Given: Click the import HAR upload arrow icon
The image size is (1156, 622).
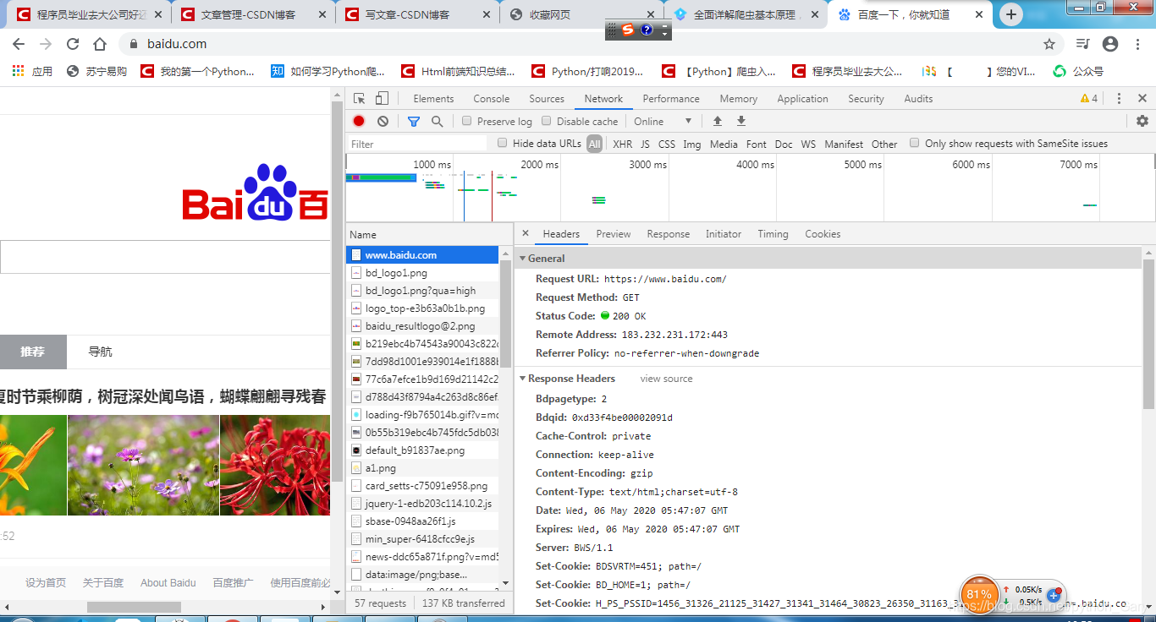Looking at the screenshot, I should (718, 121).
